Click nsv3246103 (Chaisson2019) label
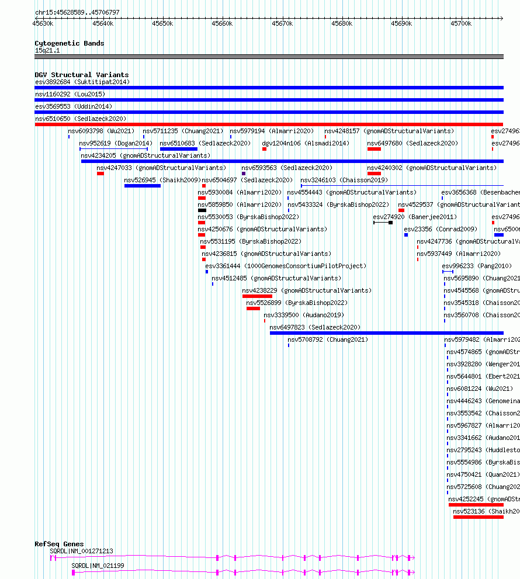The height and width of the screenshot is (579, 520). point(344,180)
